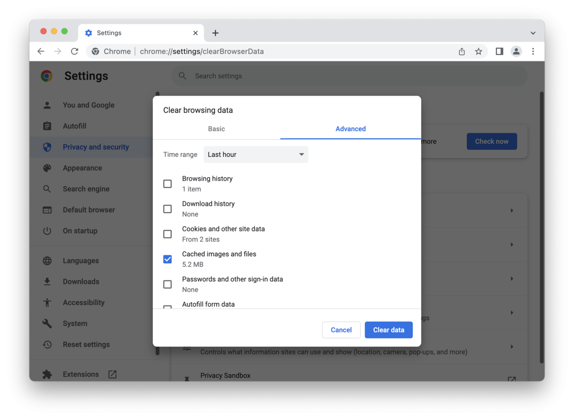Click the Clear data button
The width and height of the screenshot is (574, 420).
click(x=388, y=330)
